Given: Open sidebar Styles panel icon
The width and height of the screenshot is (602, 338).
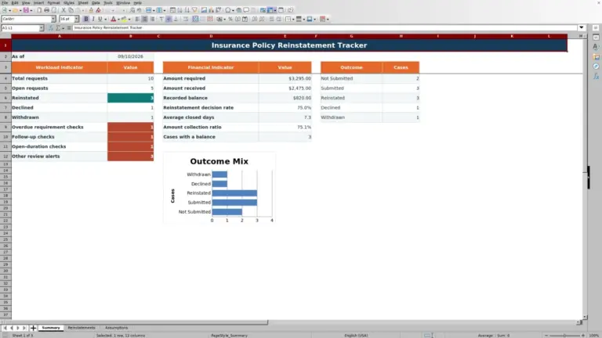Looking at the screenshot, I should point(596,47).
